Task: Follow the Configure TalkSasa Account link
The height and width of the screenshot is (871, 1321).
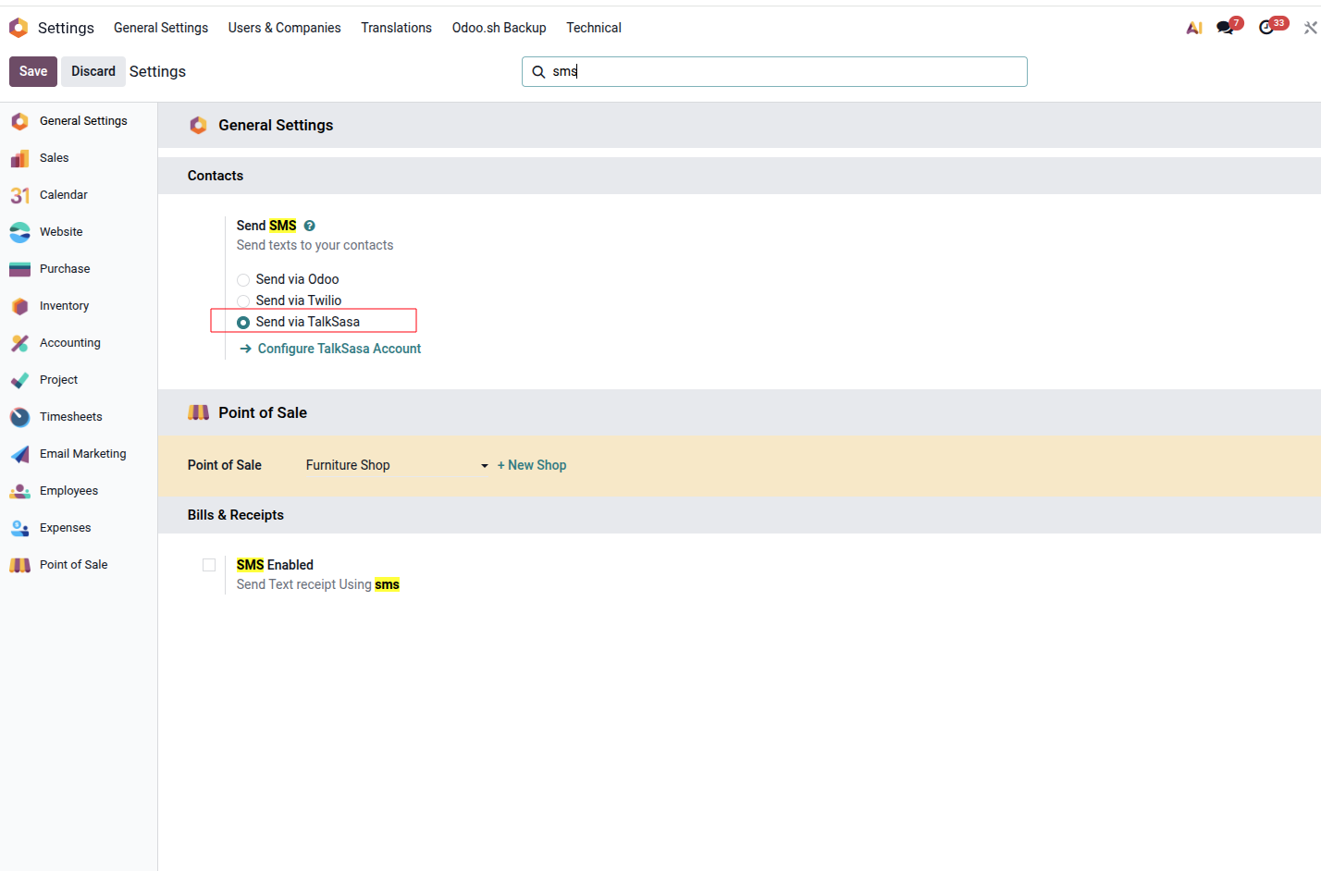Action: click(x=330, y=349)
